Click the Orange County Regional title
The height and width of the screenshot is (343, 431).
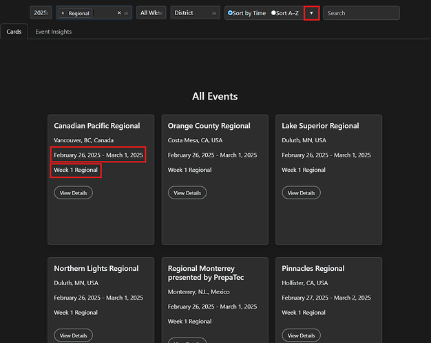pyautogui.click(x=209, y=126)
